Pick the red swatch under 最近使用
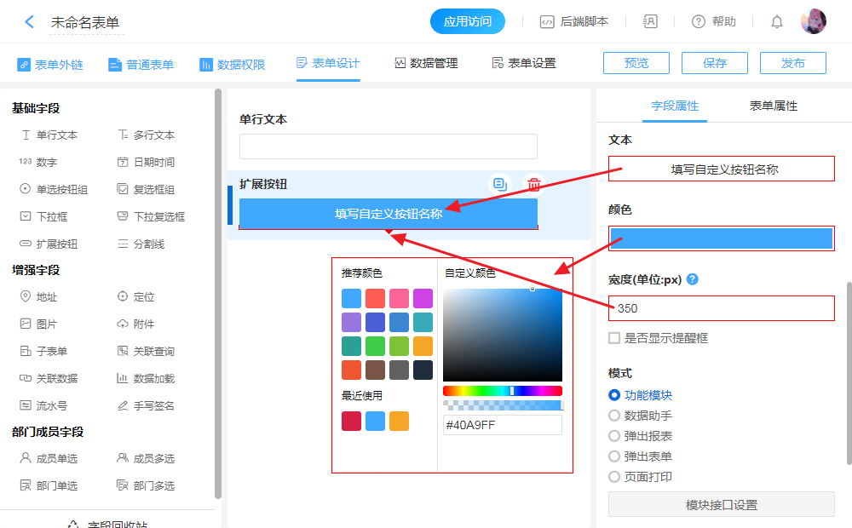The width and height of the screenshot is (852, 528). (x=351, y=421)
